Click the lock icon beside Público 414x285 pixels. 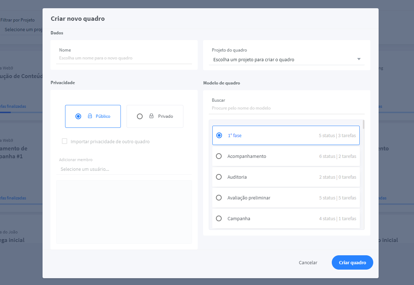[90, 116]
